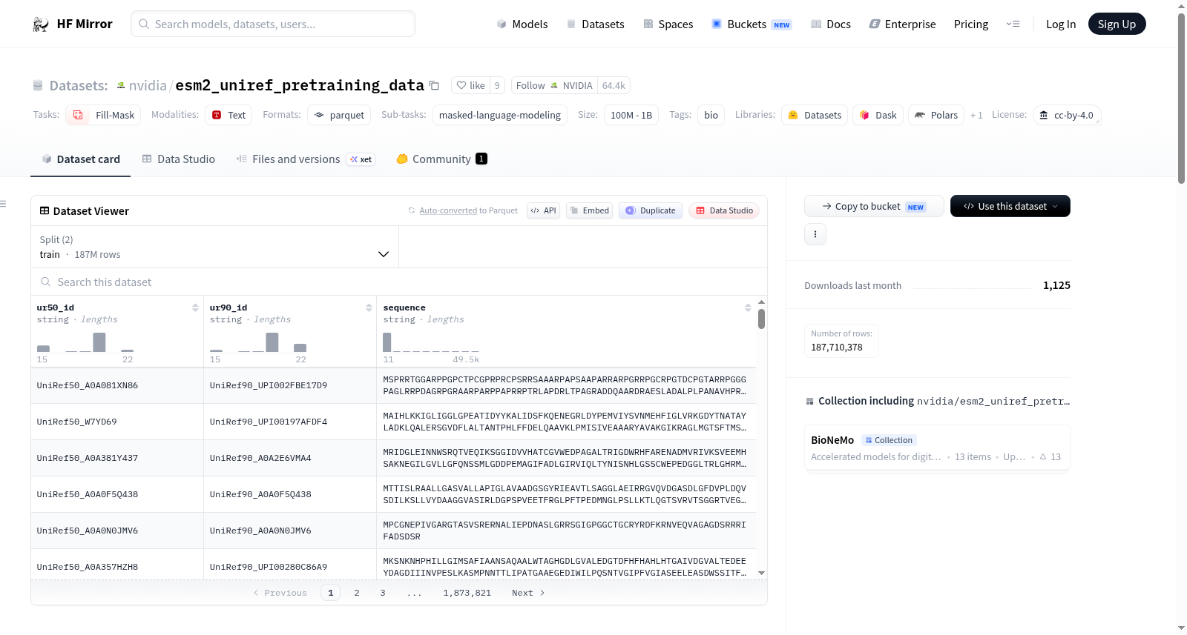Click the cc-by-4.0 license tag
Image resolution: width=1187 pixels, height=635 pixels.
pos(1067,115)
